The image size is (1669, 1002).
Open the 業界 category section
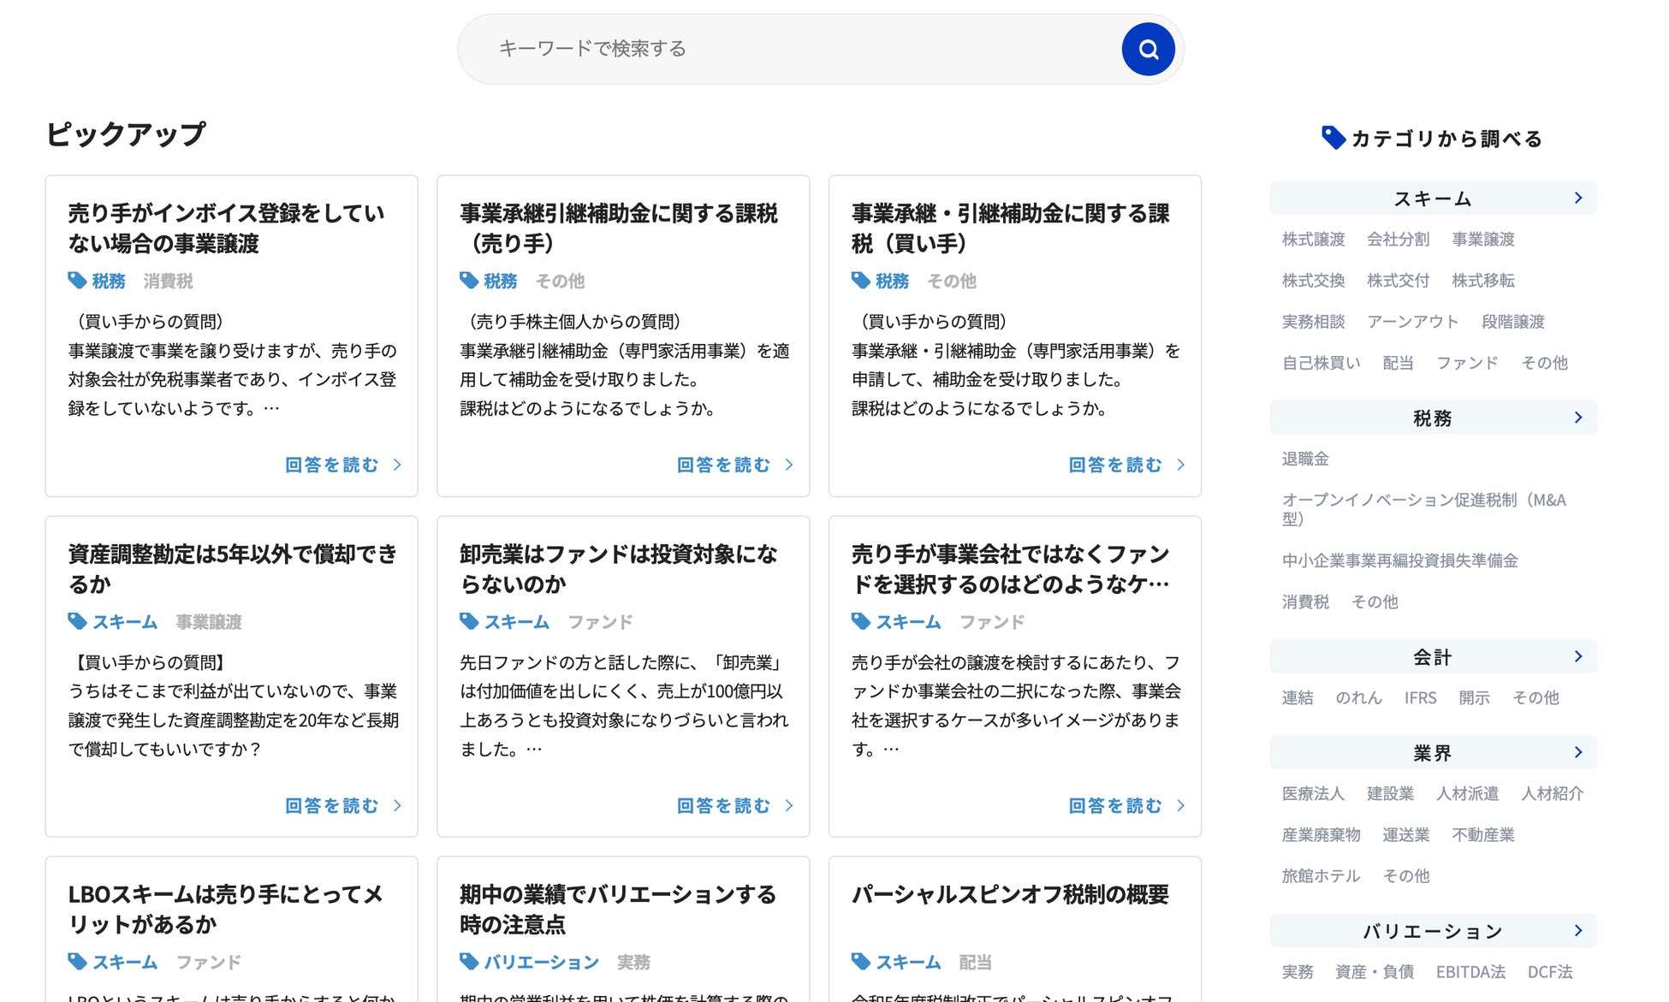coord(1433,753)
